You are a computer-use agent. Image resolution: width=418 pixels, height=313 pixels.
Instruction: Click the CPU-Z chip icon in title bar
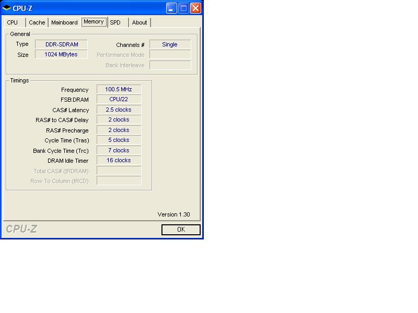6,8
